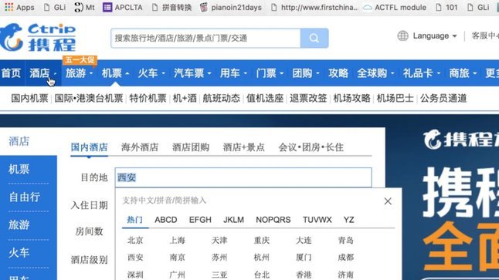The height and width of the screenshot is (280, 499).
Task: Expand the 门票 nav menu
Action: click(270, 73)
